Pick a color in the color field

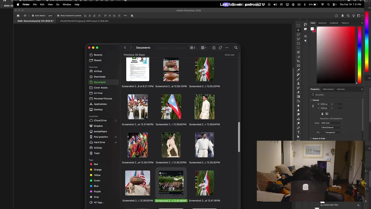pyautogui.click(x=336, y=55)
